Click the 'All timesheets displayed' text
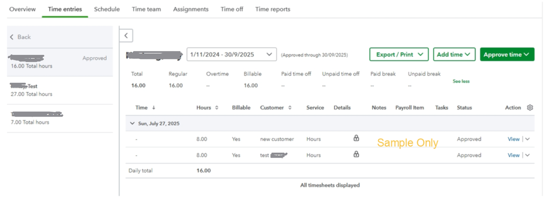Viewport: 556px width, 200px height. pyautogui.click(x=330, y=185)
